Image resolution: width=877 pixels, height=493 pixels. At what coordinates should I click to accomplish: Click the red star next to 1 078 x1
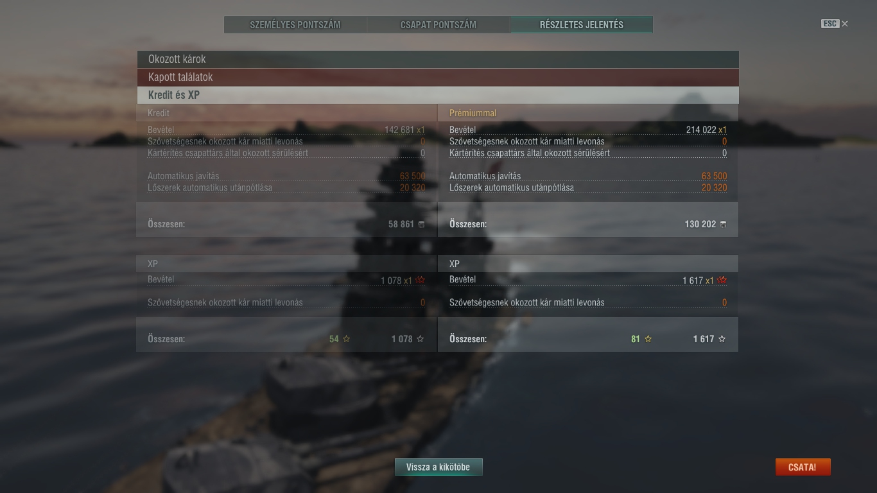[x=421, y=280]
